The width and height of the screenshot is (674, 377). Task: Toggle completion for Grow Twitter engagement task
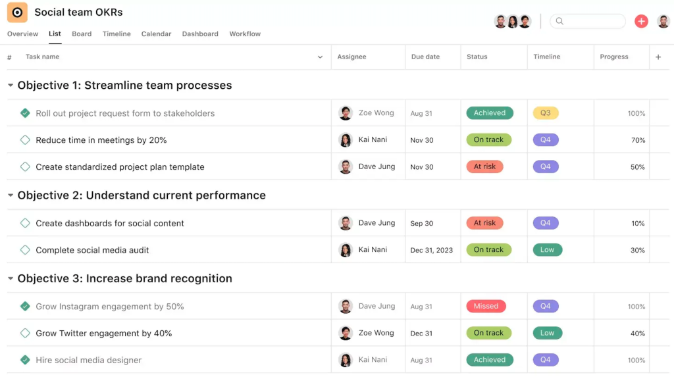tap(25, 333)
